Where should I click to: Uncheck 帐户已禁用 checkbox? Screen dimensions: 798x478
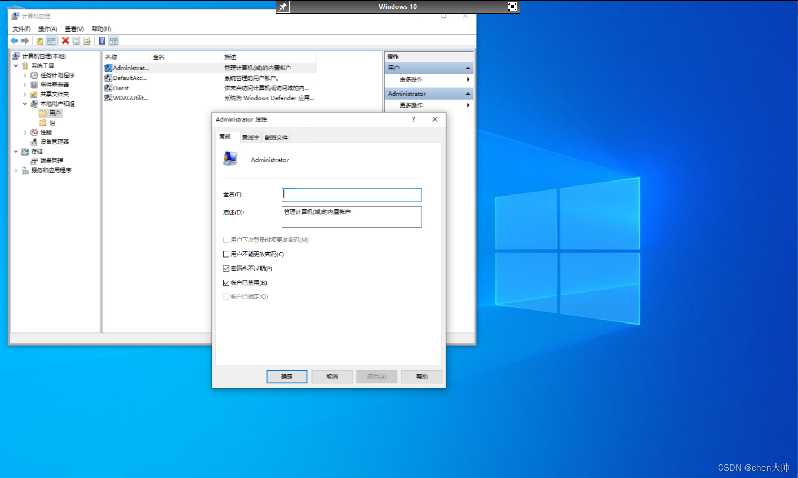tap(226, 282)
